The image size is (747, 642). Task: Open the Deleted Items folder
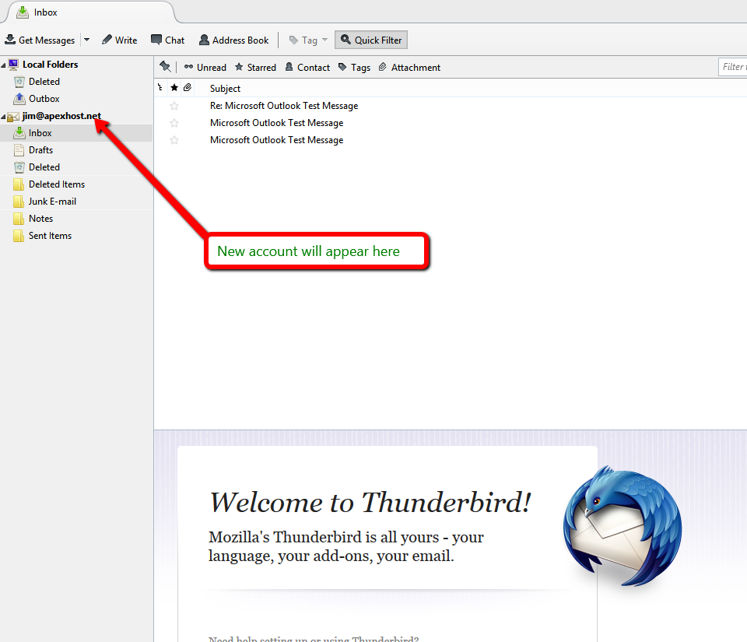[x=57, y=184]
